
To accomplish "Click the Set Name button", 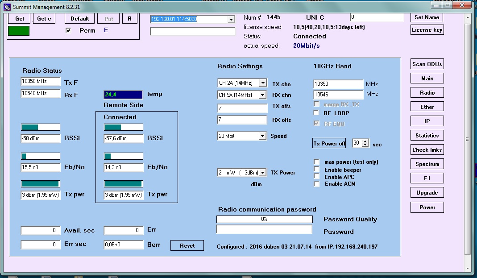I will click(x=427, y=18).
